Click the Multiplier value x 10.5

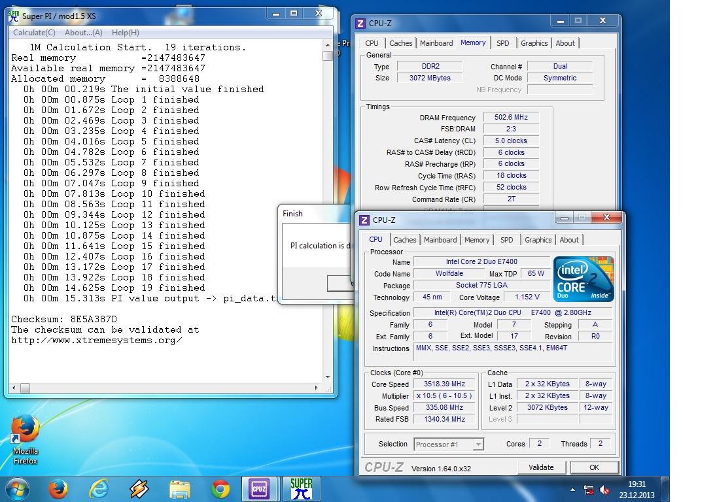tap(444, 396)
